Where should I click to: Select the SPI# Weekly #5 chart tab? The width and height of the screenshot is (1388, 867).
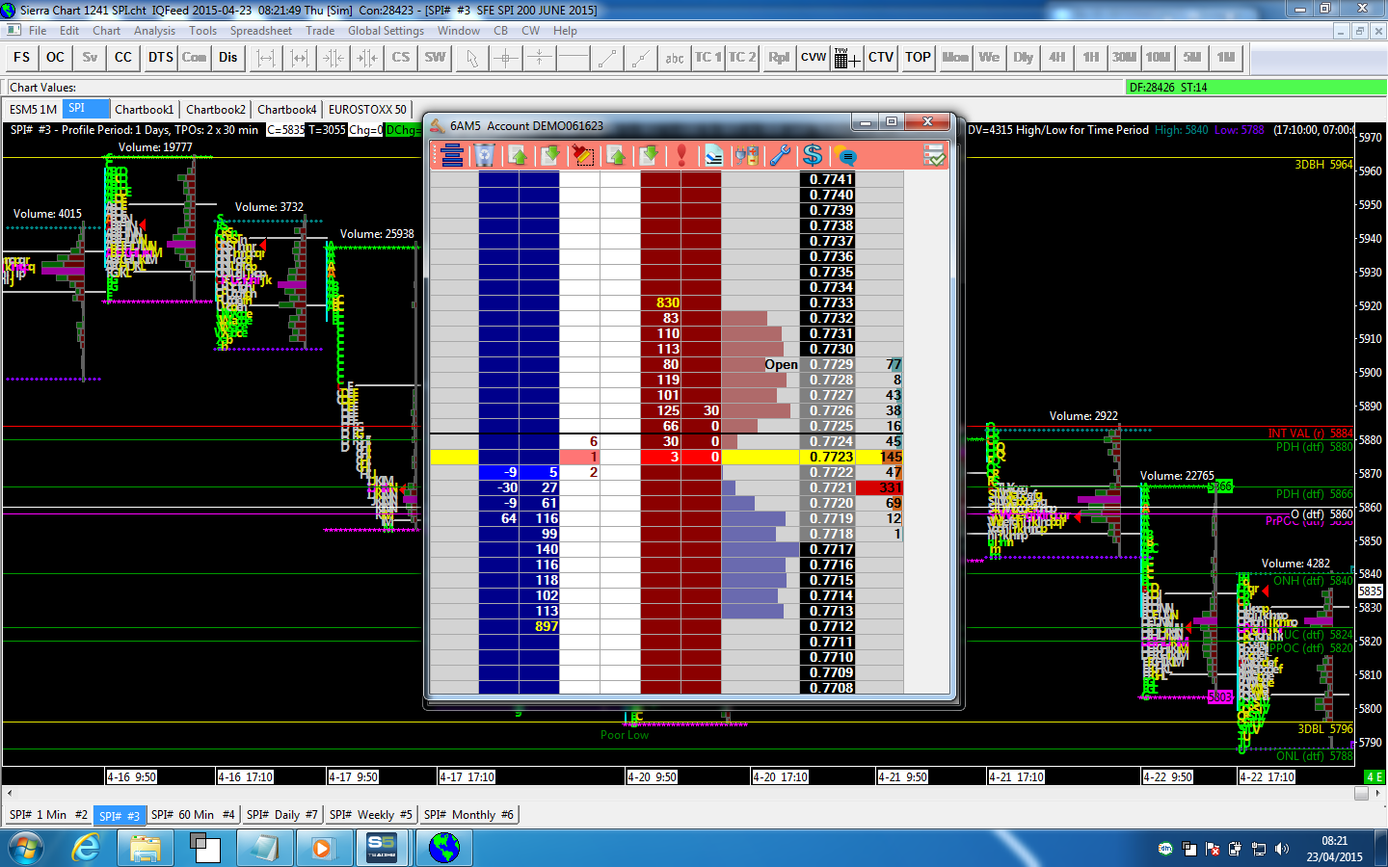[370, 815]
